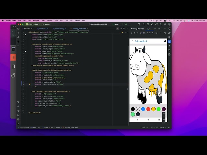Open the Commit tool window in sidebar
The height and width of the screenshot is (155, 207).
click(18, 33)
